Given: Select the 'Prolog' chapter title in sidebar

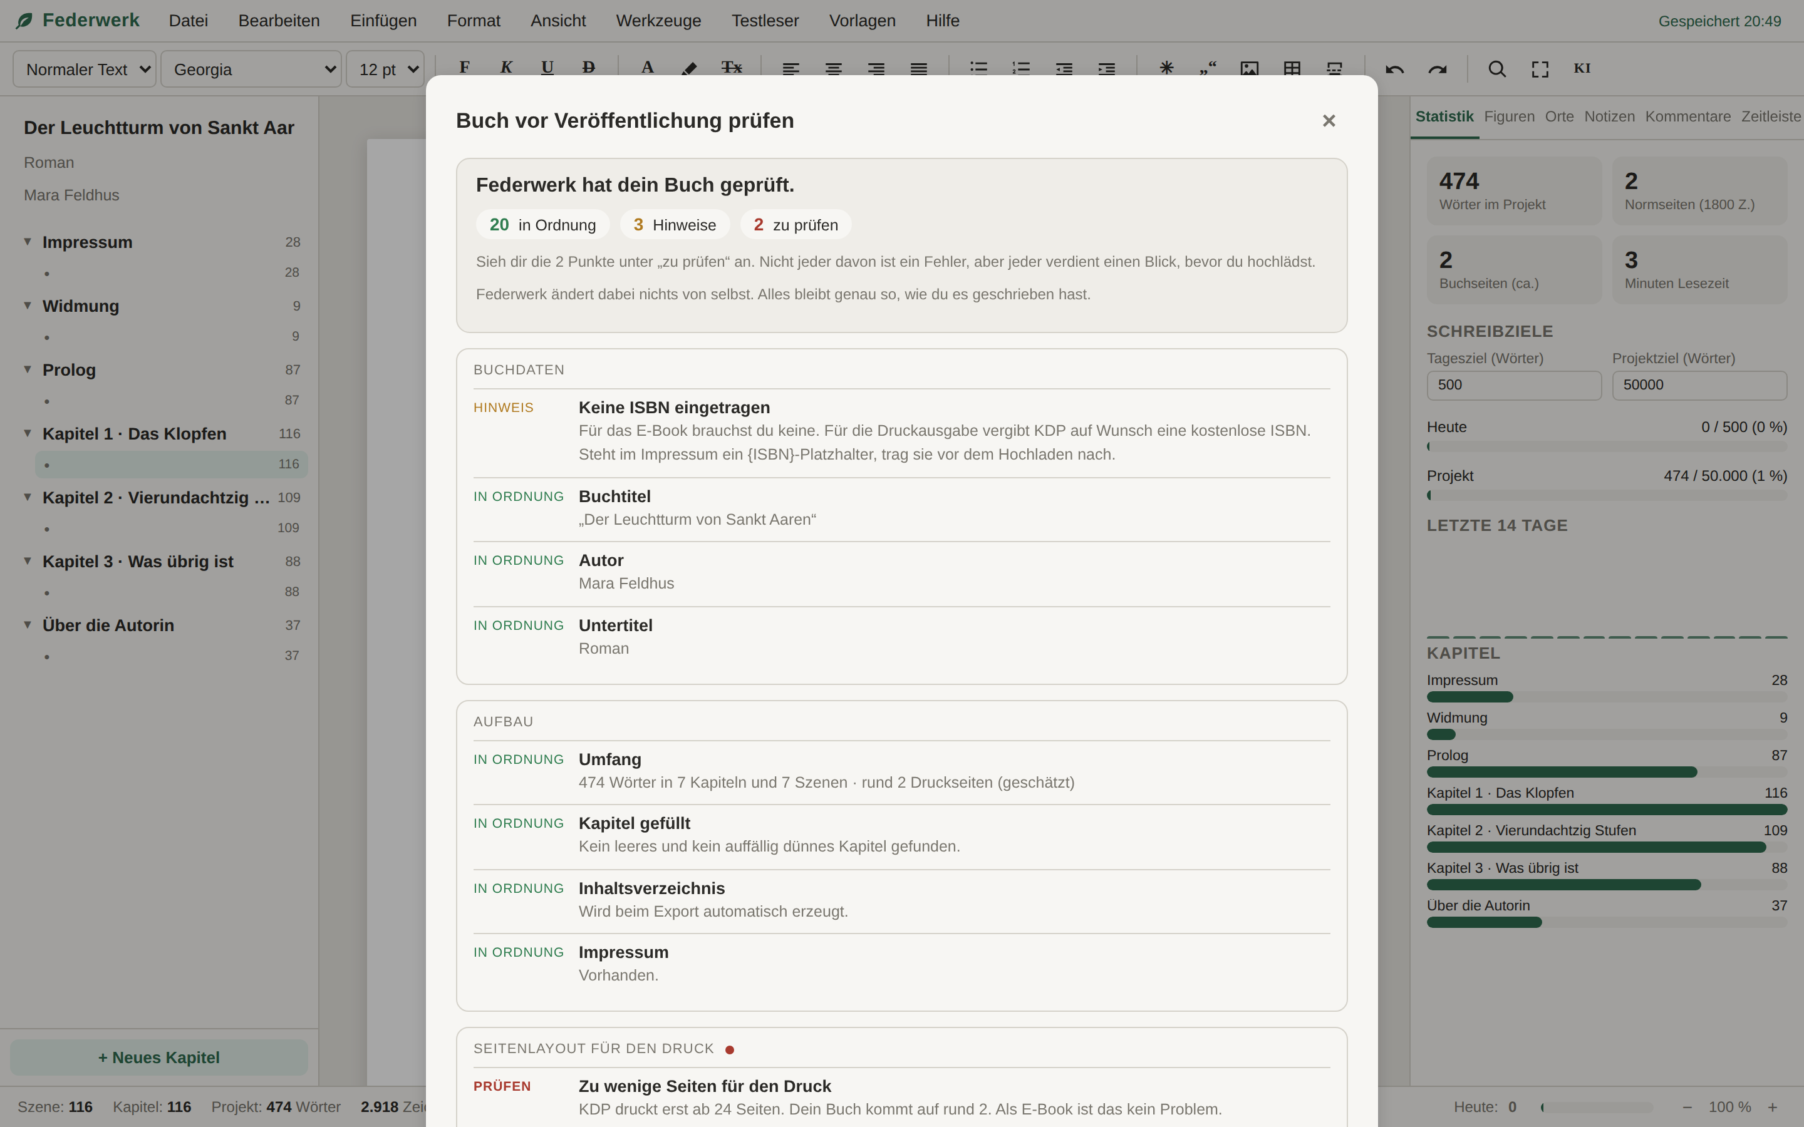Looking at the screenshot, I should (x=70, y=369).
